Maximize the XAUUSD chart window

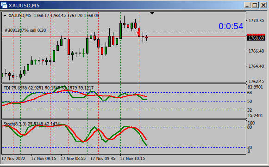pos(255,5)
